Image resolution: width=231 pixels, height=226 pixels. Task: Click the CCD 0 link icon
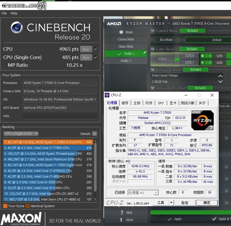coord(177,59)
